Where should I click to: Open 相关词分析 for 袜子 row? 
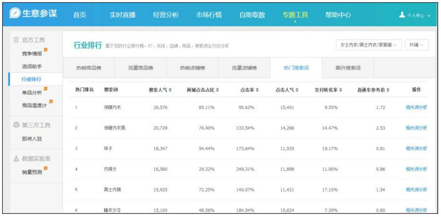(x=416, y=148)
